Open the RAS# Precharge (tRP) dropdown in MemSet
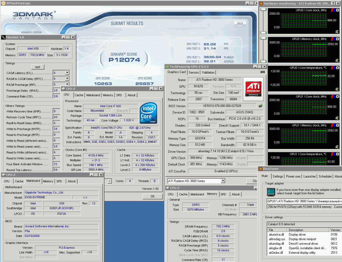Viewport: 342px width, 262px height. pos(67,84)
